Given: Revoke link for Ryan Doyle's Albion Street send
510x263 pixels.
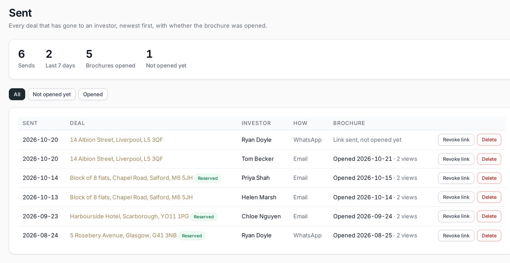Looking at the screenshot, I should [x=456, y=140].
